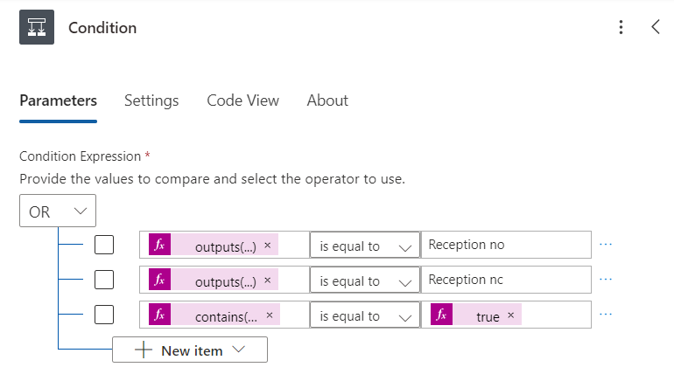674x381 pixels.
Task: Remove the contains(...) expression token
Action: pos(270,315)
